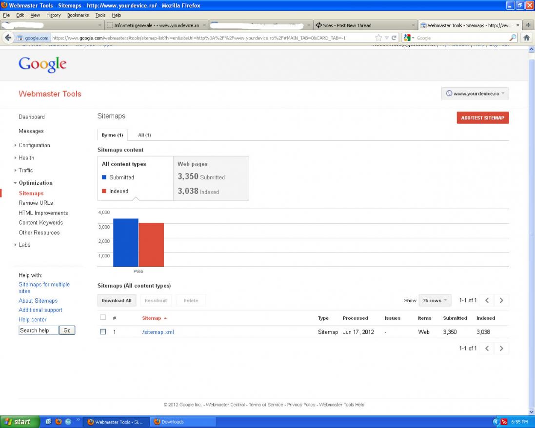Launch Firefox from the quick launch bar
Screen dimensions: 535x428
coord(59,422)
